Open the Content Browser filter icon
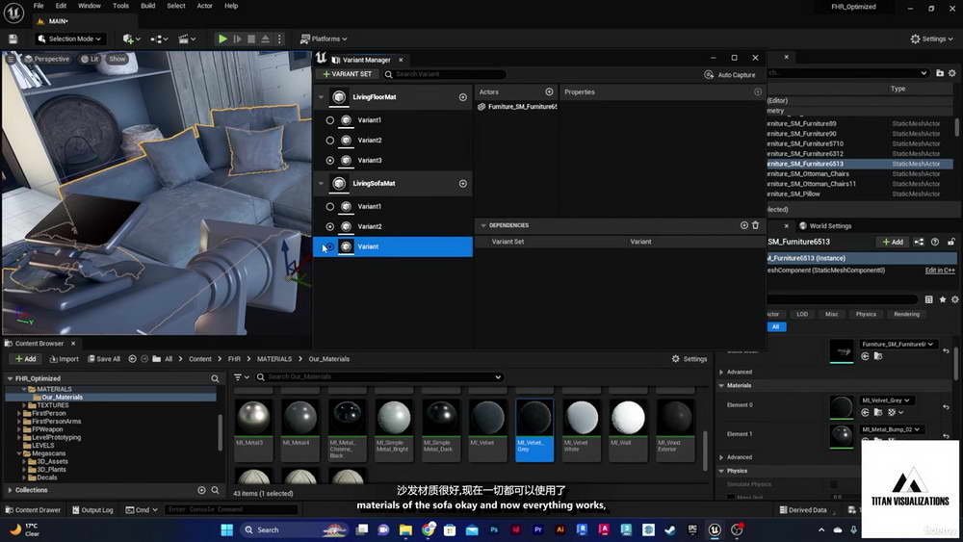The width and height of the screenshot is (963, 542). tap(241, 376)
